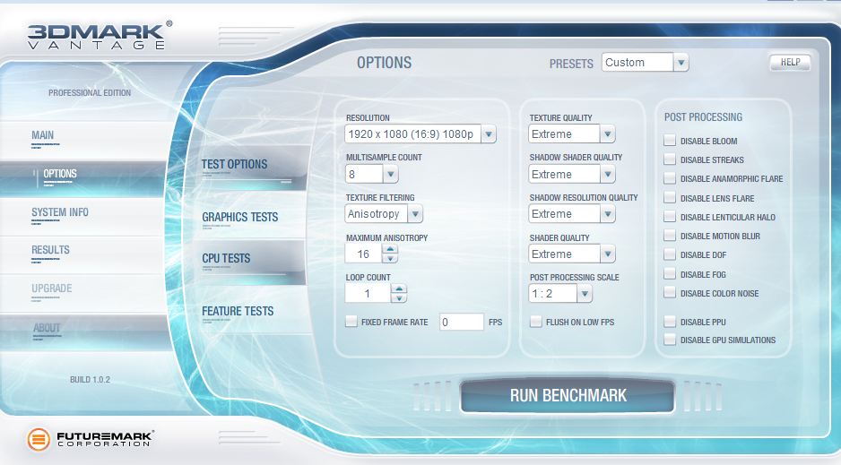Viewport: 841px width, 465px height.
Task: Enable the Disable DOF checkbox
Action: coord(670,254)
